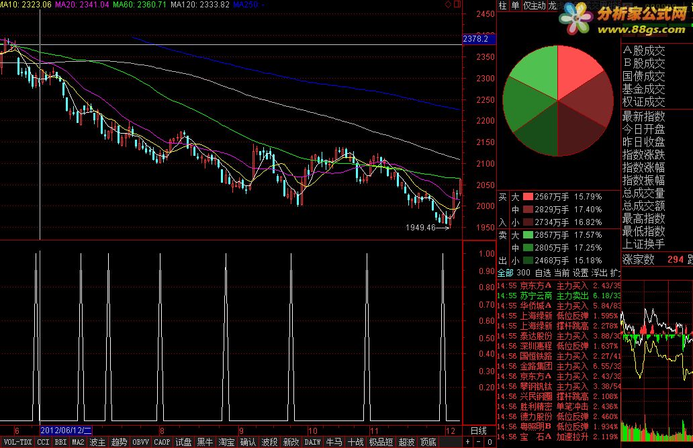
Task: Click the 上证换手 row
Action: point(644,244)
